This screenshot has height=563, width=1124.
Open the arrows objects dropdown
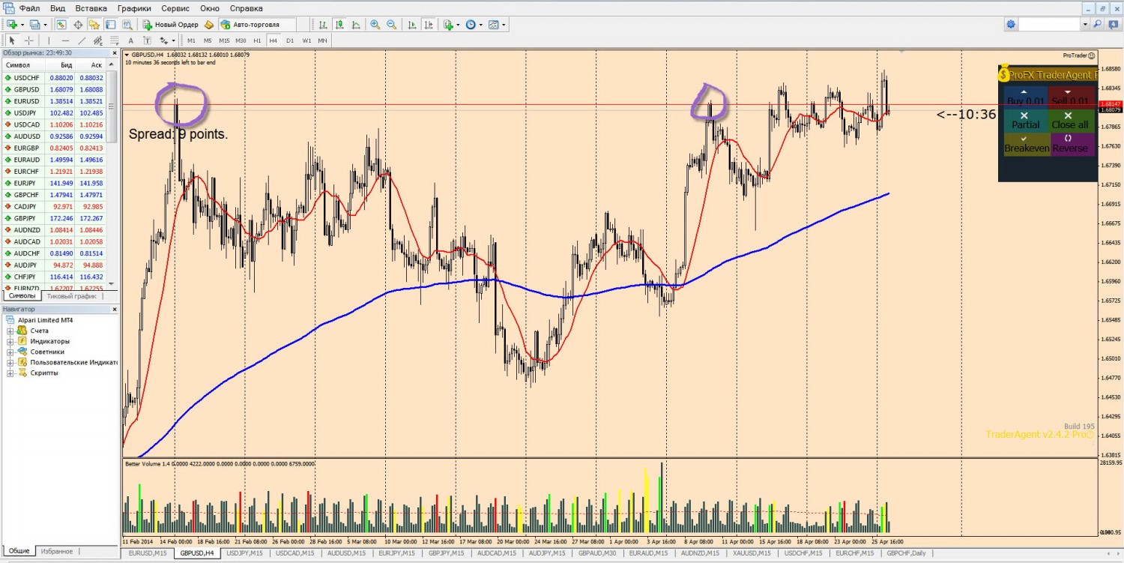173,40
